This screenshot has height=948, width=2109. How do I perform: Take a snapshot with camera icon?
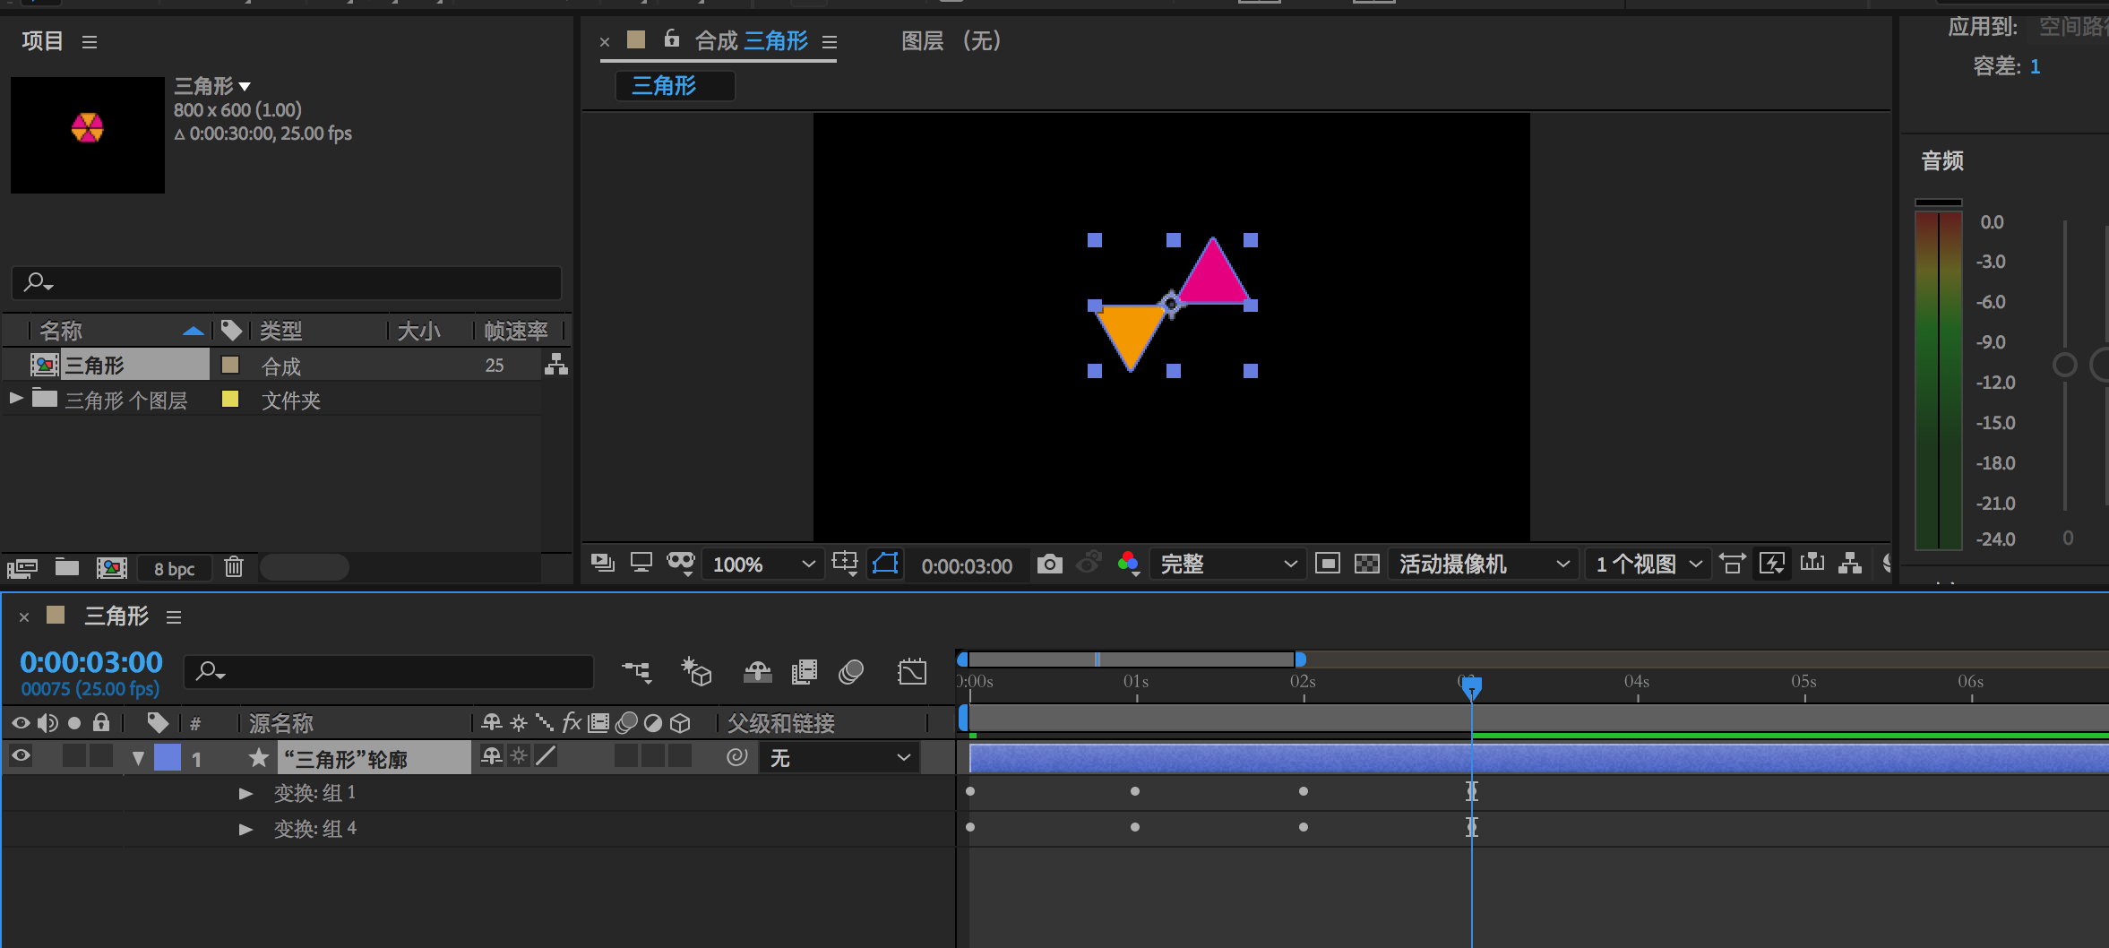point(1050,564)
